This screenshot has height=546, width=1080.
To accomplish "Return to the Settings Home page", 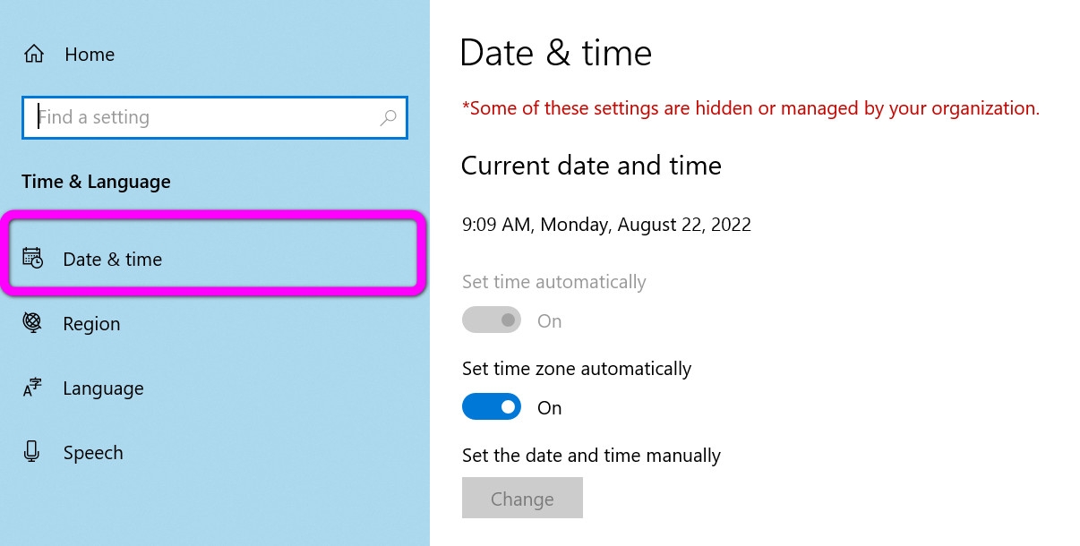I will pos(89,54).
